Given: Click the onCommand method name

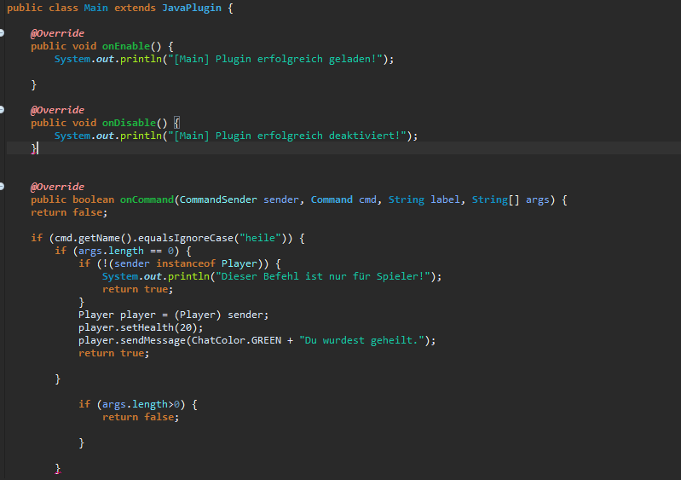Looking at the screenshot, I should click(x=147, y=200).
